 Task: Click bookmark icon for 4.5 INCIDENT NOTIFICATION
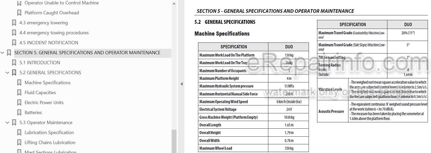pyautogui.click(x=14, y=43)
